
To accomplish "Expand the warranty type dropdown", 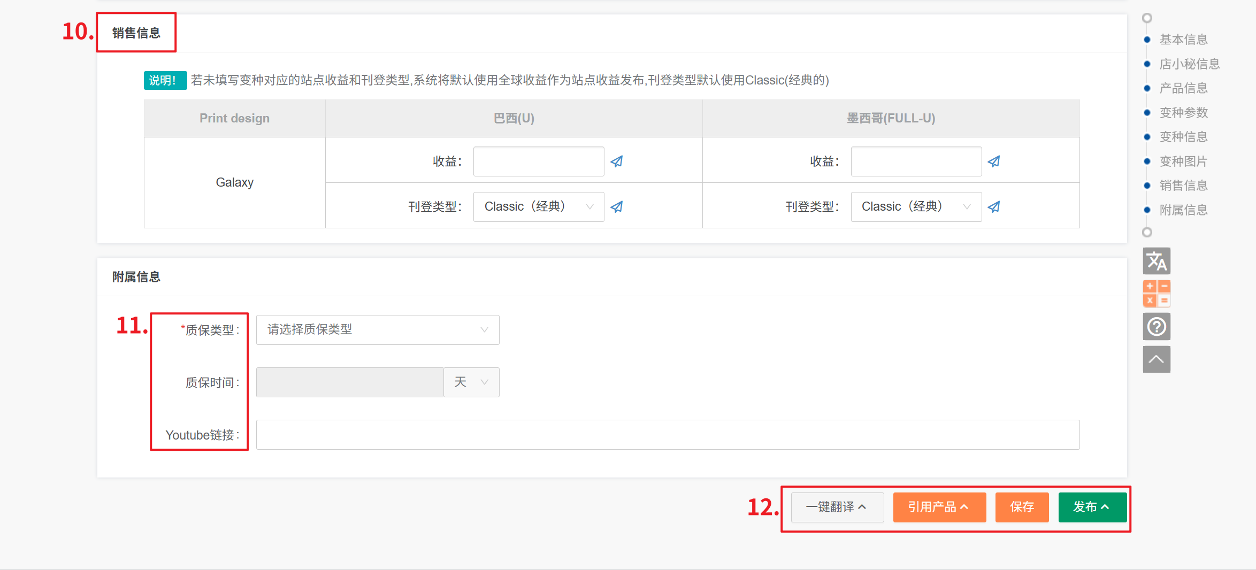I will (377, 330).
